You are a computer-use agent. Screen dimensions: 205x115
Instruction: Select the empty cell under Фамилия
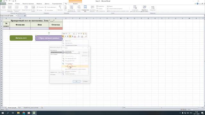click(x=20, y=28)
